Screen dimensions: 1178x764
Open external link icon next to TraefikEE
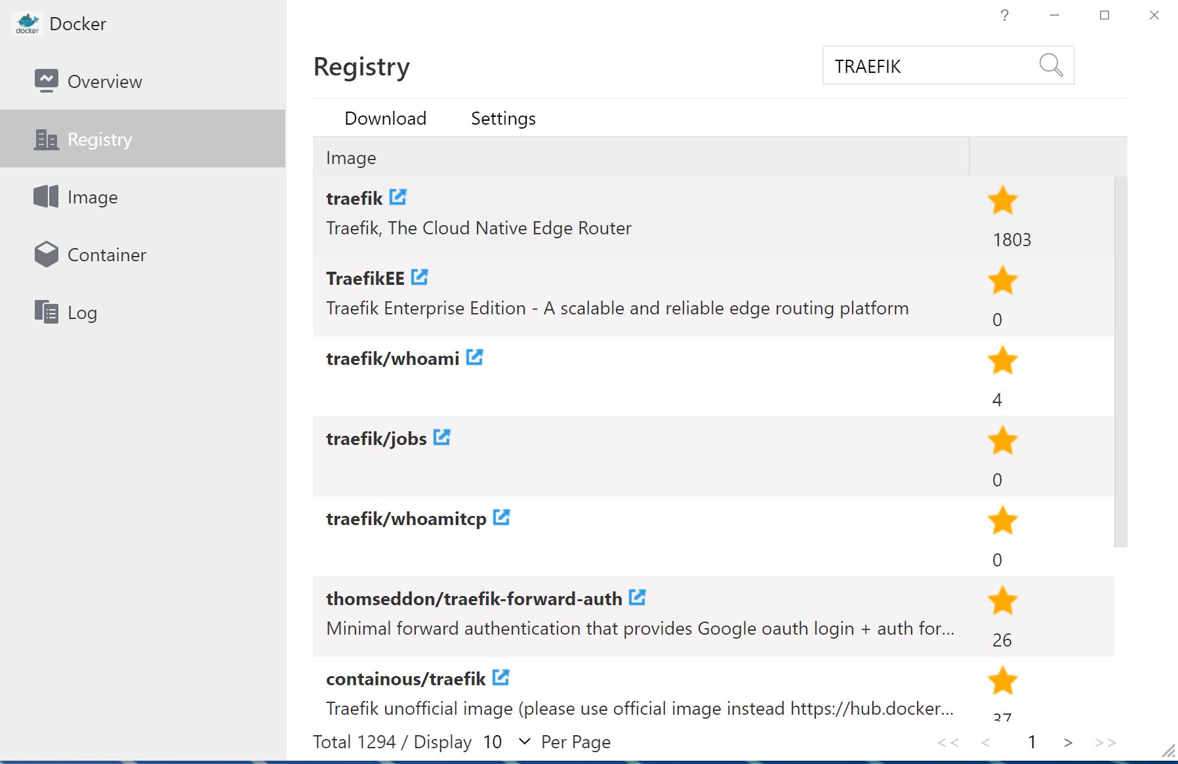pyautogui.click(x=420, y=277)
